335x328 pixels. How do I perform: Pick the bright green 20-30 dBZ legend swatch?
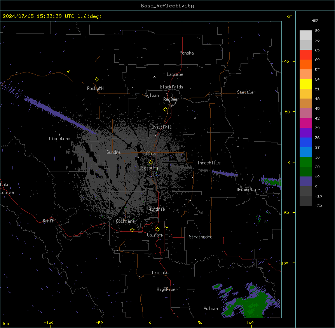pos(305,162)
